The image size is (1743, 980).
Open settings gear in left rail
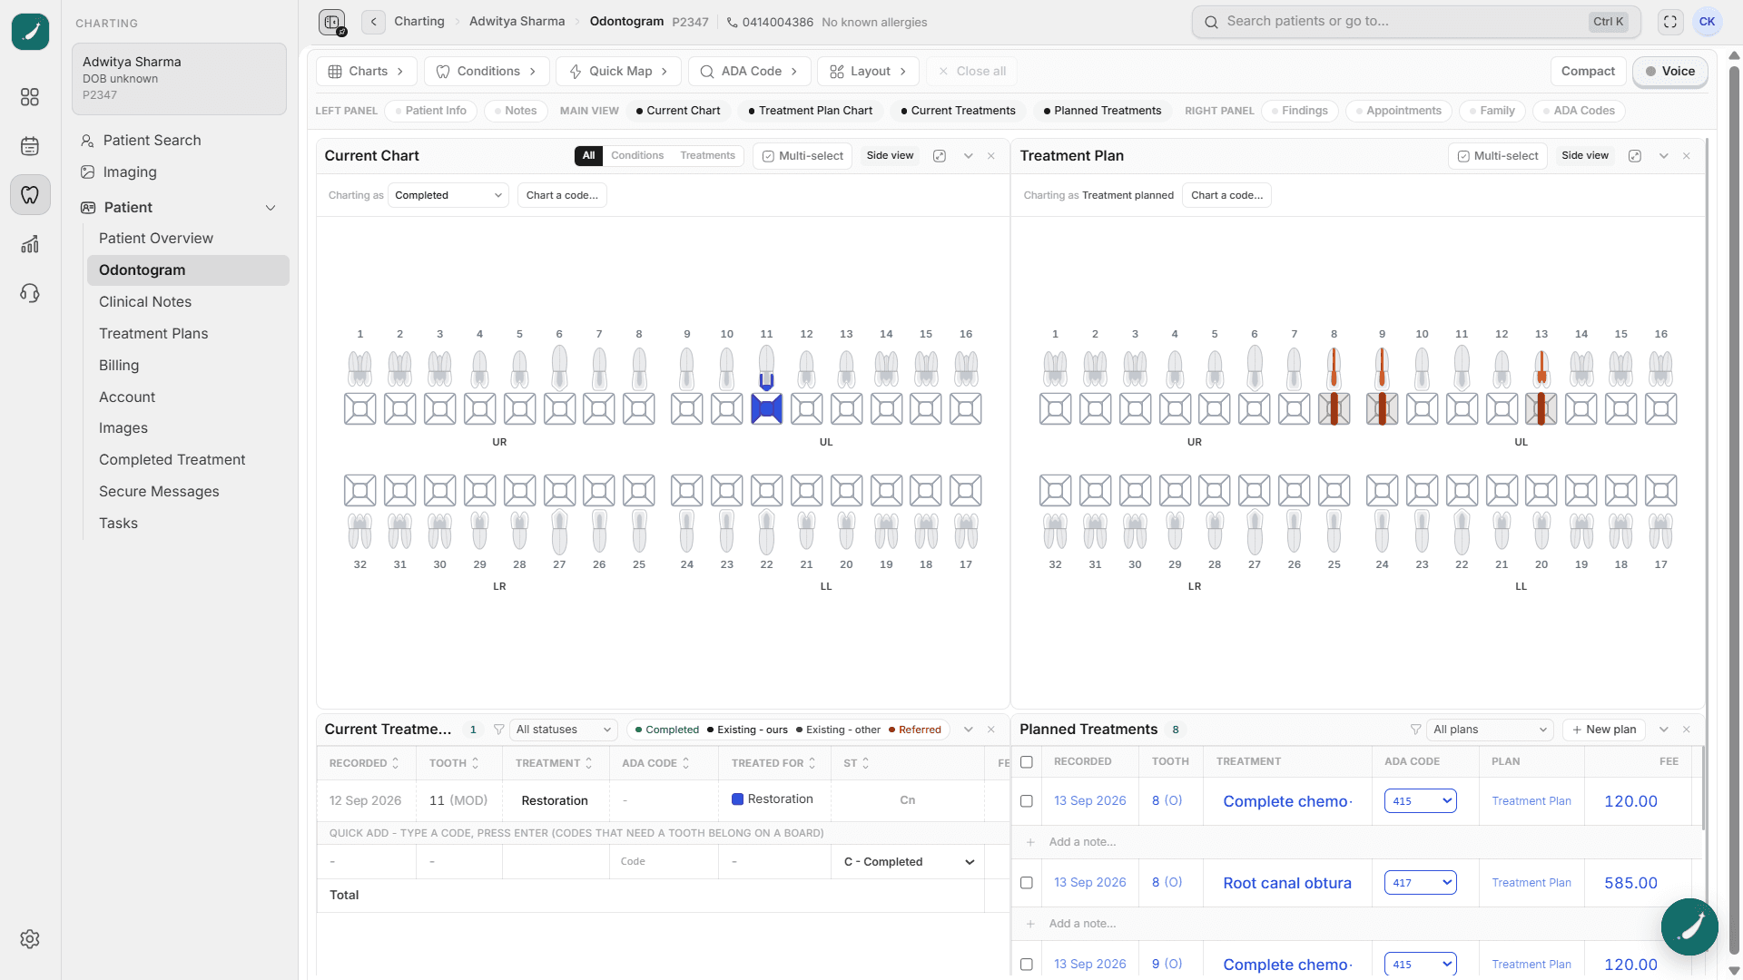click(x=30, y=939)
